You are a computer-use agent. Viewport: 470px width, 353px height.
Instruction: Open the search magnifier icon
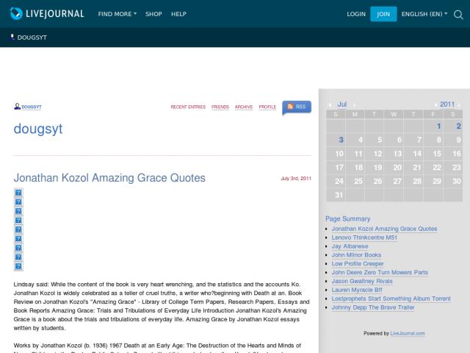point(458,15)
